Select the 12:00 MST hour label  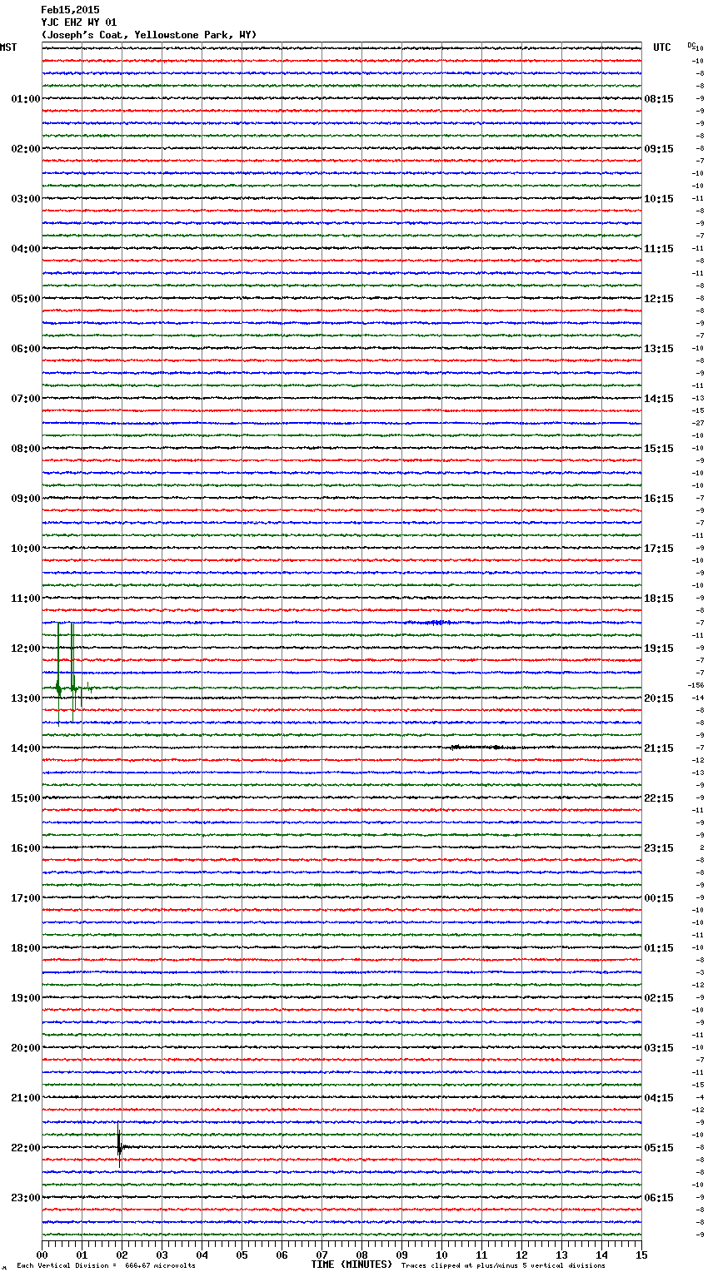coord(26,648)
